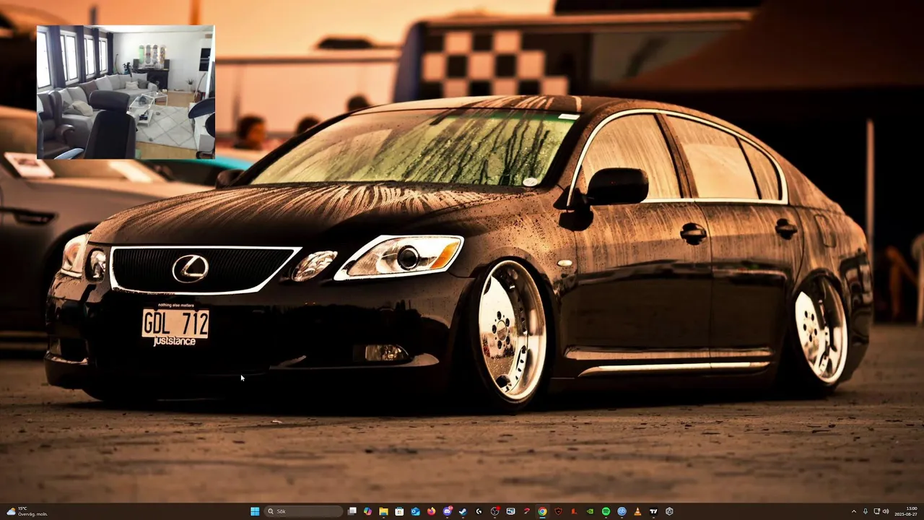Switch to the Google Chrome window
The image size is (924, 520).
pyautogui.click(x=542, y=511)
